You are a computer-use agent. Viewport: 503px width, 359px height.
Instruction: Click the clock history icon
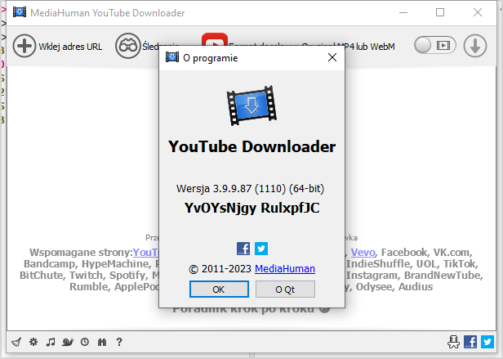pyautogui.click(x=85, y=342)
